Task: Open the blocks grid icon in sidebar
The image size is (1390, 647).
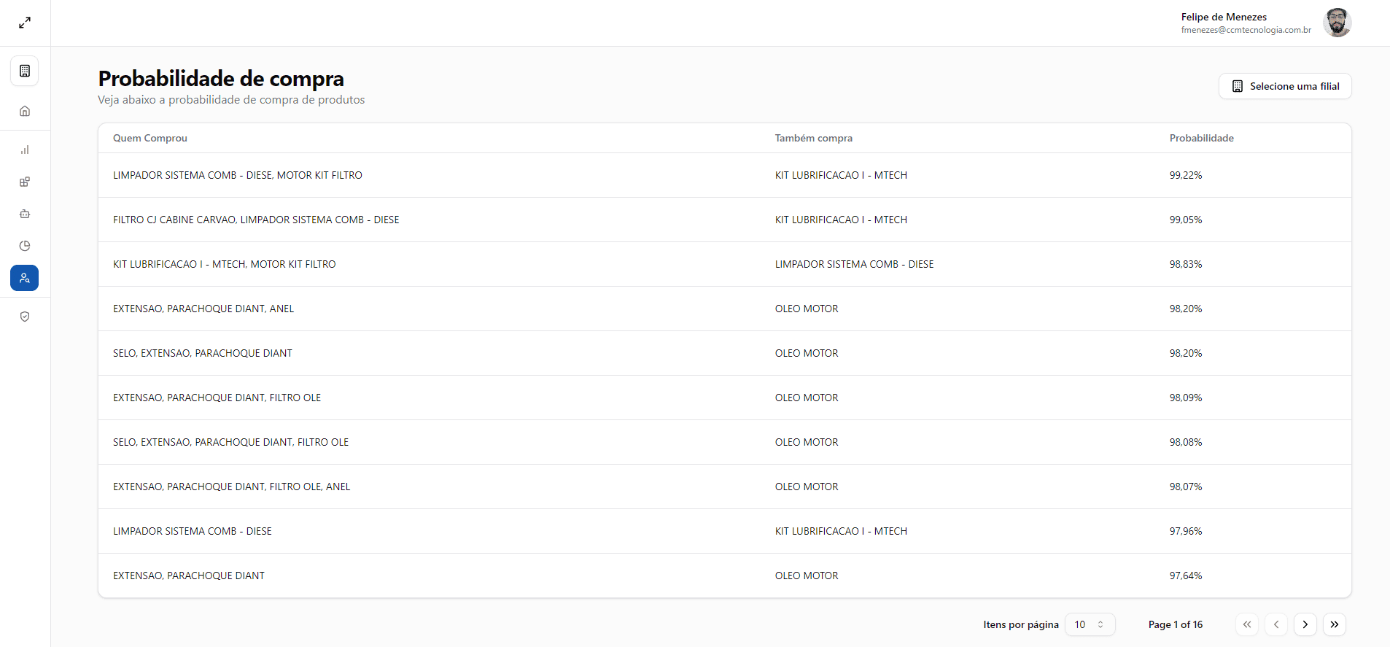Action: pyautogui.click(x=25, y=182)
